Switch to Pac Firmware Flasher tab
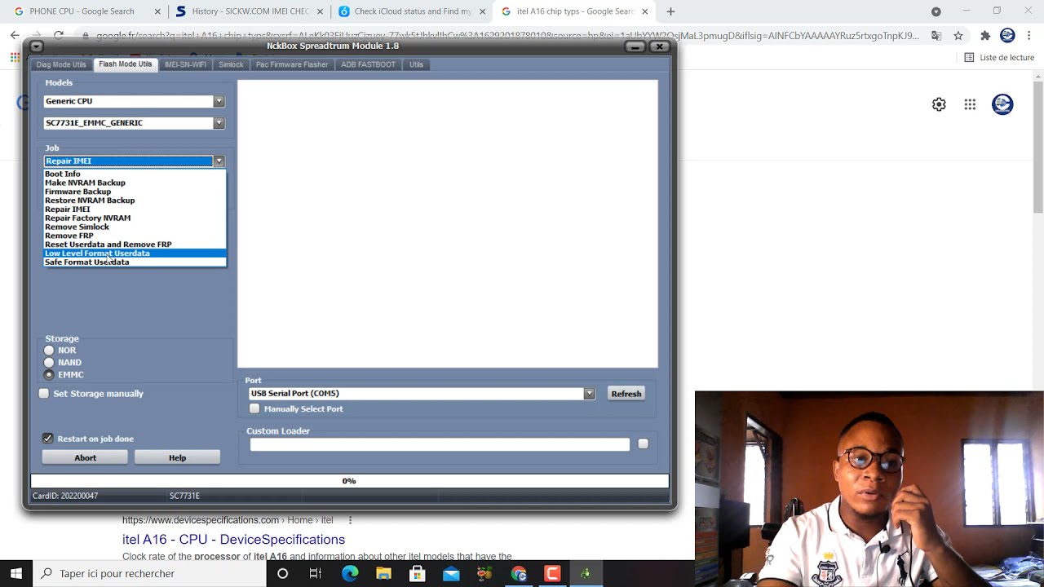Image resolution: width=1044 pixels, height=587 pixels. 292,64
